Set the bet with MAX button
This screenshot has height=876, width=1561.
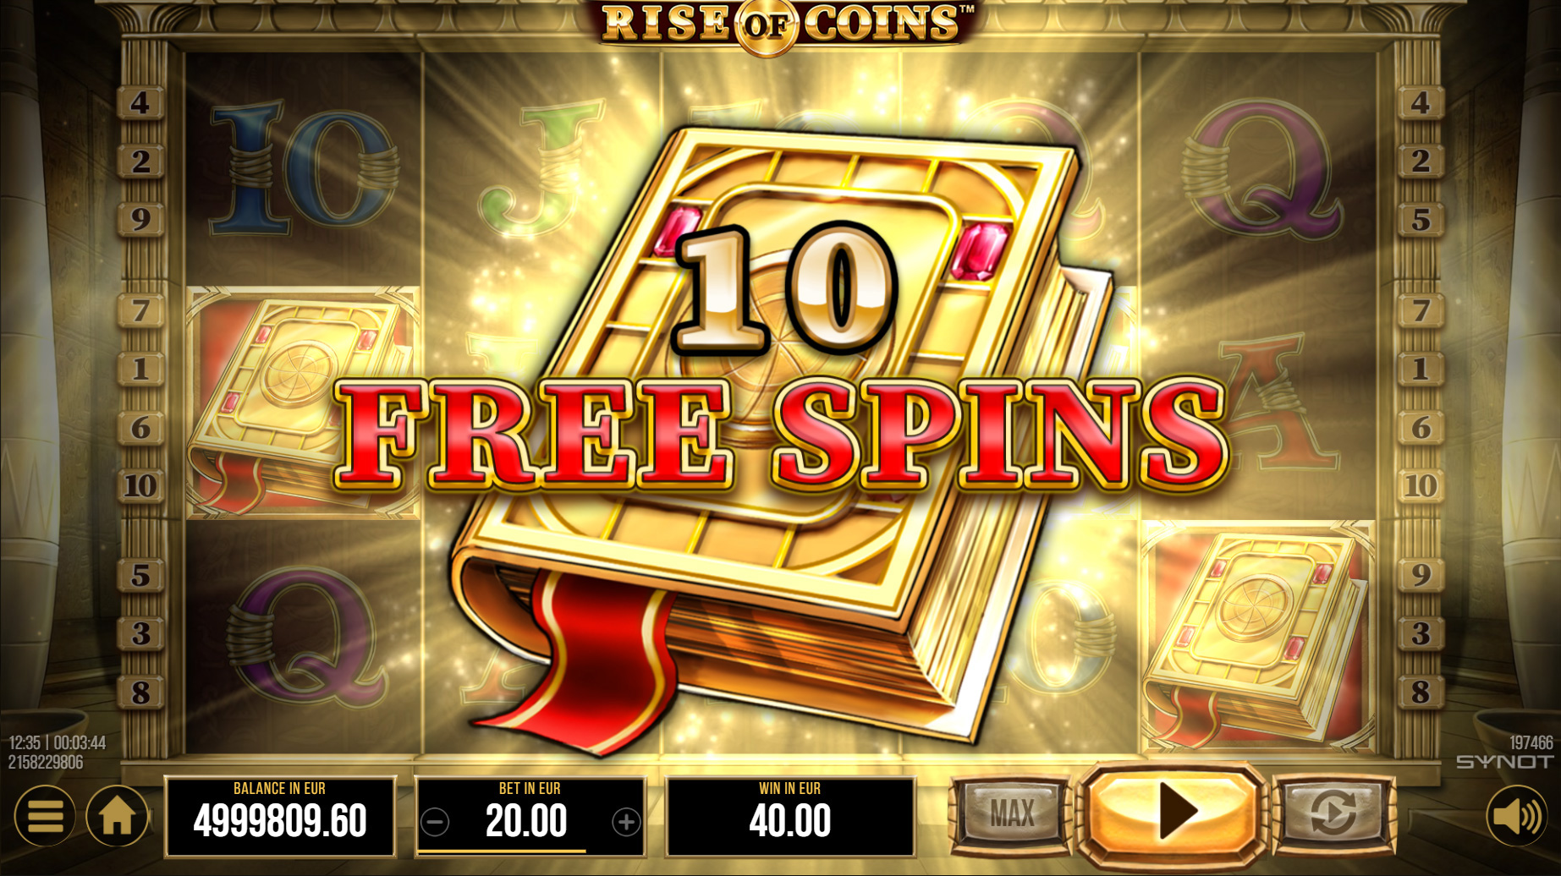1012,813
